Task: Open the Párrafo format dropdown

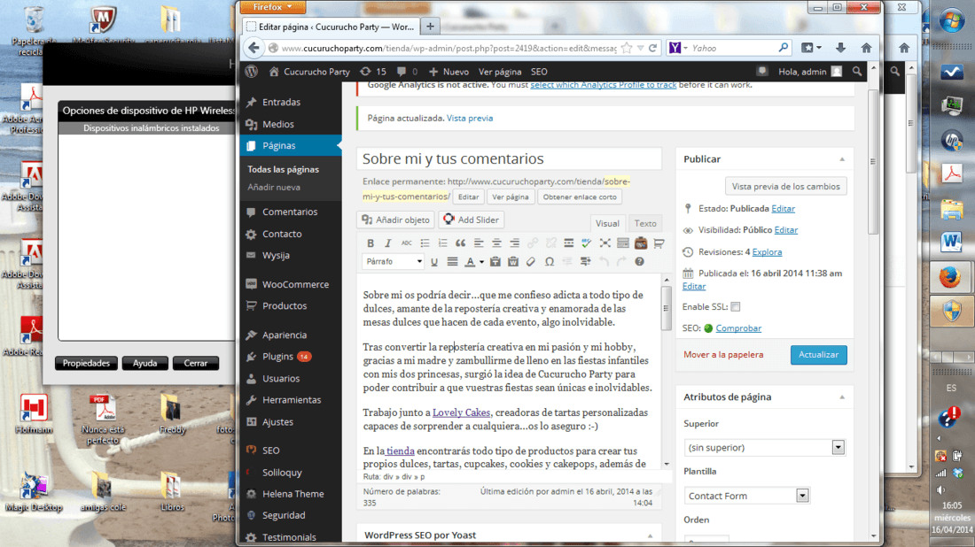Action: 393,262
